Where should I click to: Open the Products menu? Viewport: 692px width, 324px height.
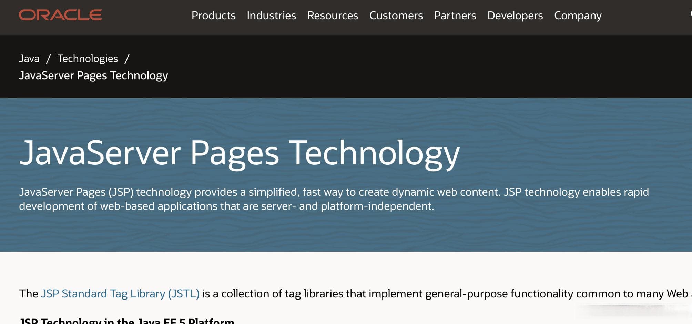click(x=213, y=16)
